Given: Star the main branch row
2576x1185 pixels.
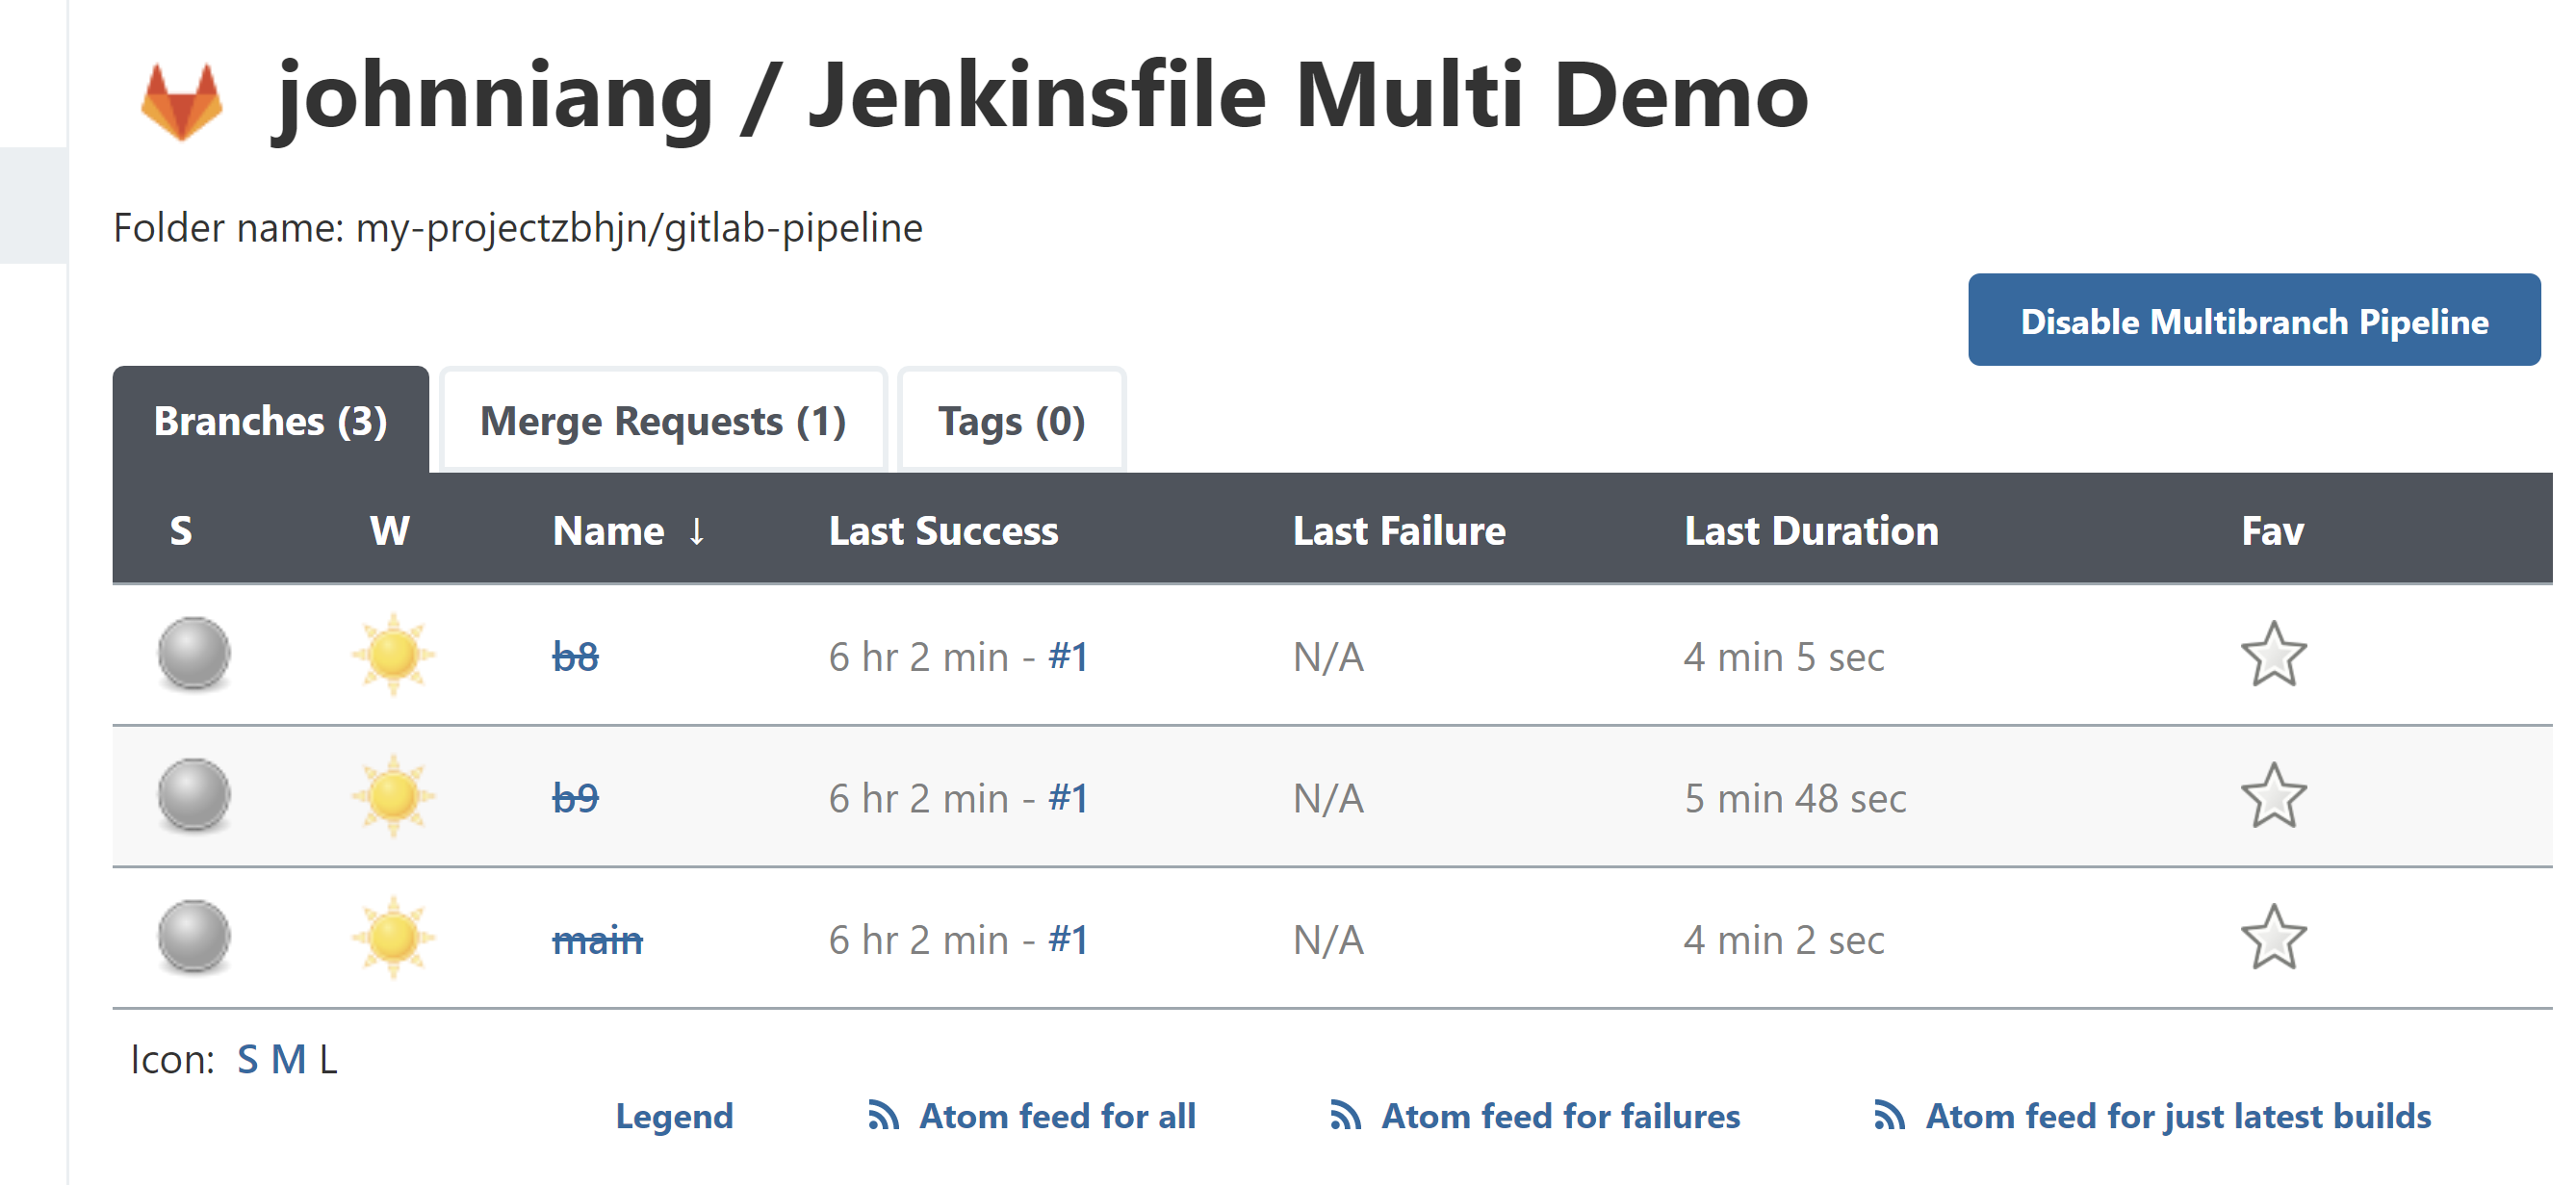Looking at the screenshot, I should 2274,938.
